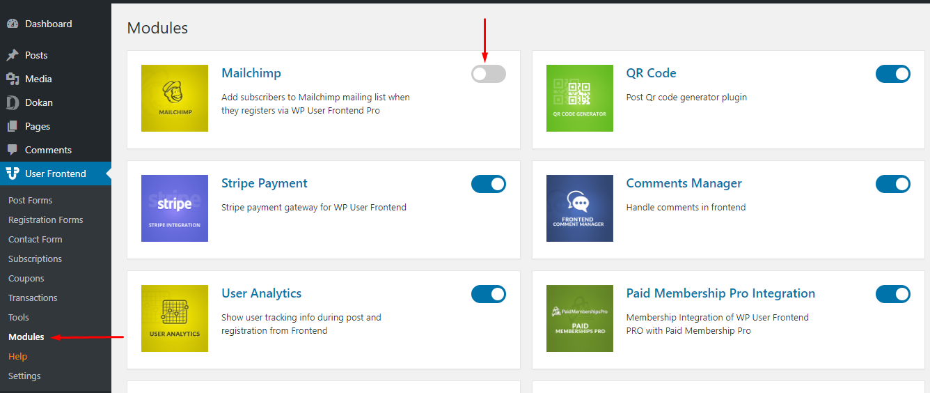Click the Dokan sidebar icon
This screenshot has height=393, width=930.
tap(13, 102)
